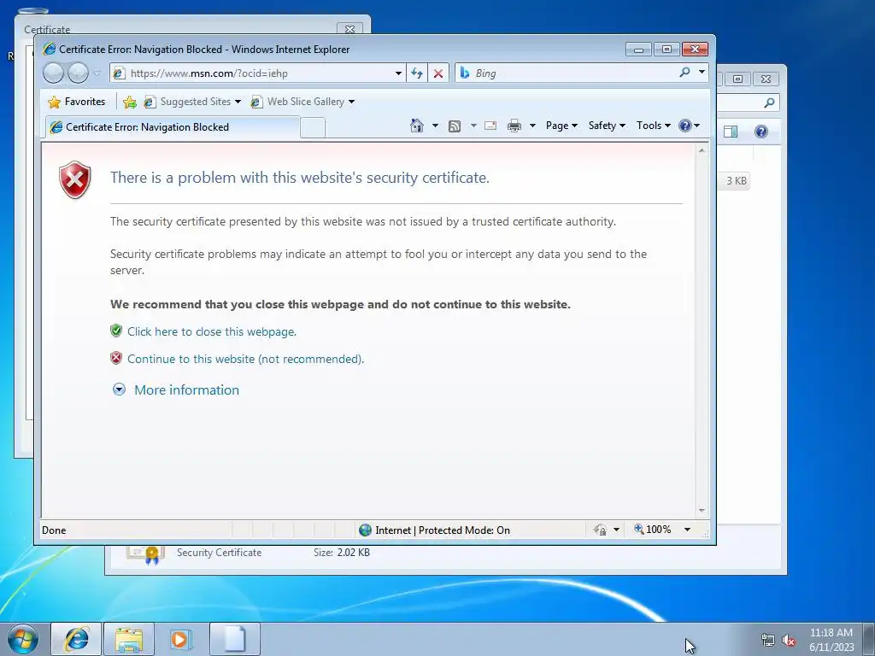Open the recent pages dropdown arrow

(97, 73)
